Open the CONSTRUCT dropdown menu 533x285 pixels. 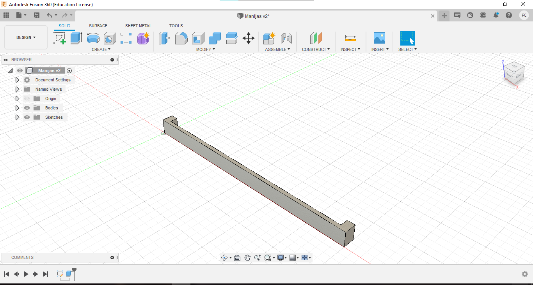pos(316,49)
